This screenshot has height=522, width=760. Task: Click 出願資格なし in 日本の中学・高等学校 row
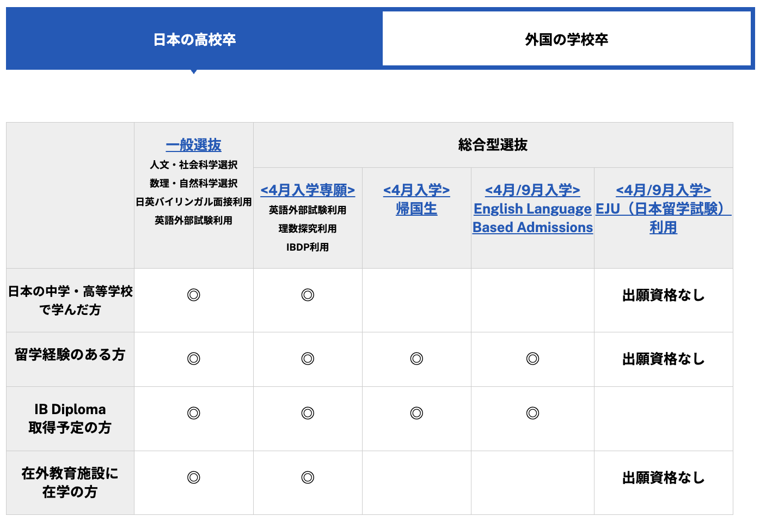(663, 295)
